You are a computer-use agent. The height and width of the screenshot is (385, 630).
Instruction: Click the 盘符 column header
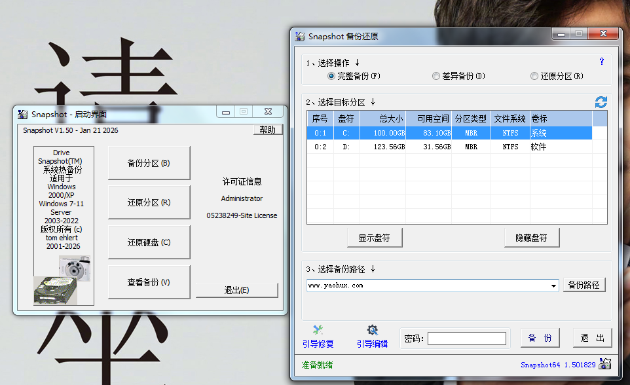click(346, 119)
